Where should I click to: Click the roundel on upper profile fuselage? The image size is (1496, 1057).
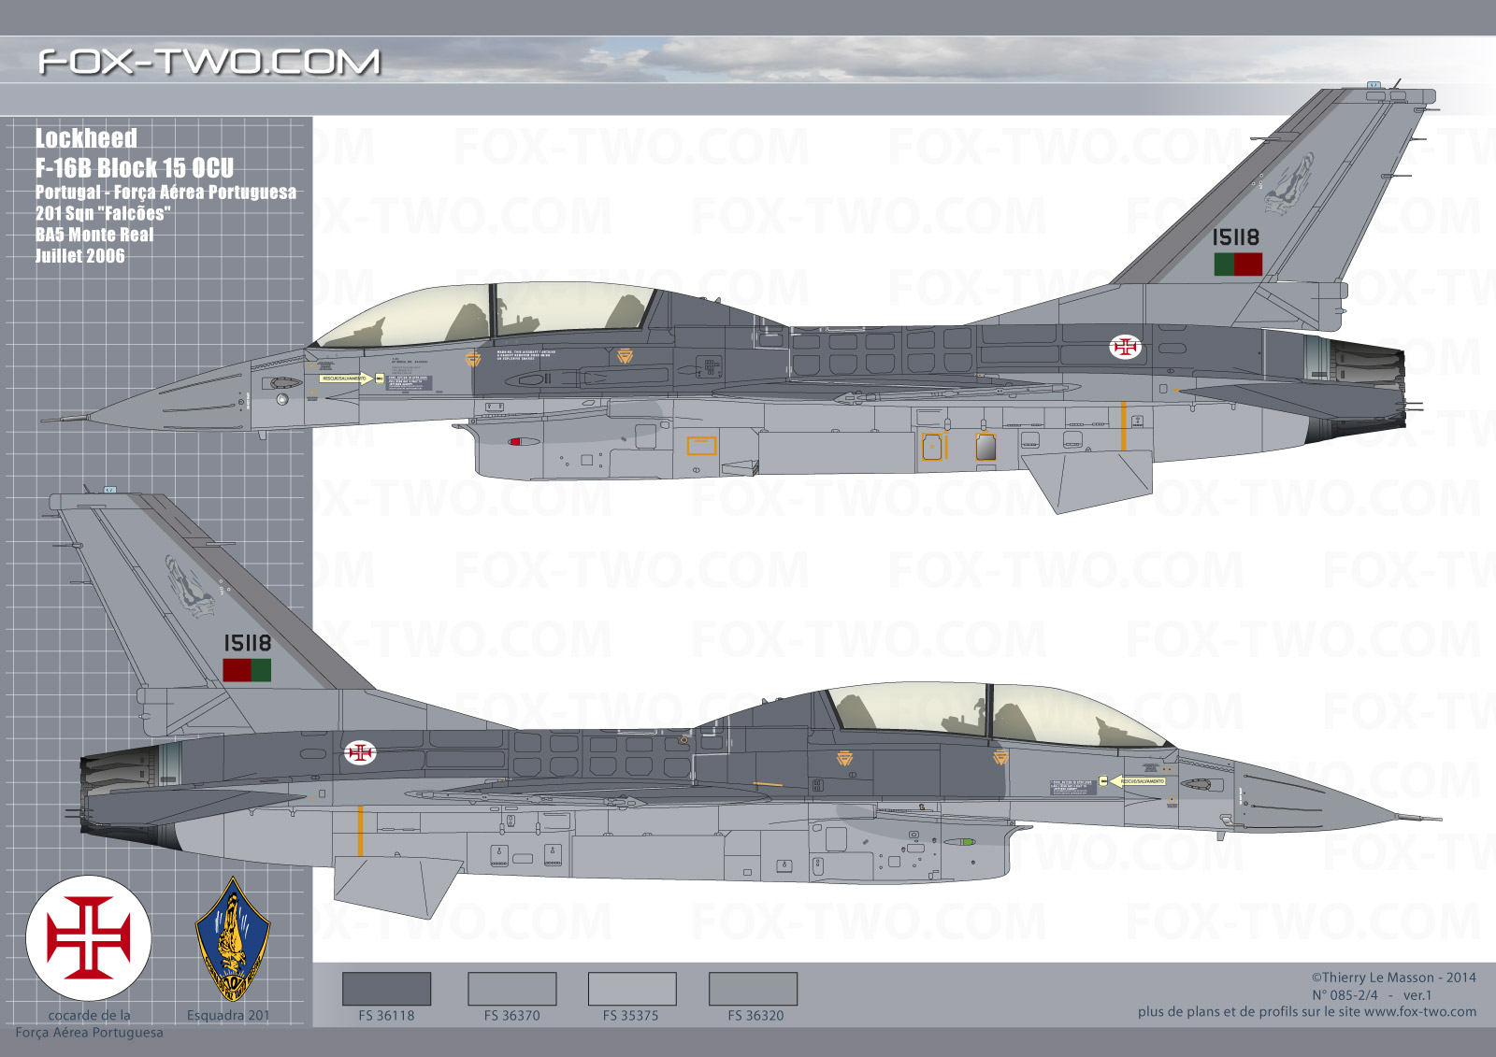pyautogui.click(x=1125, y=347)
